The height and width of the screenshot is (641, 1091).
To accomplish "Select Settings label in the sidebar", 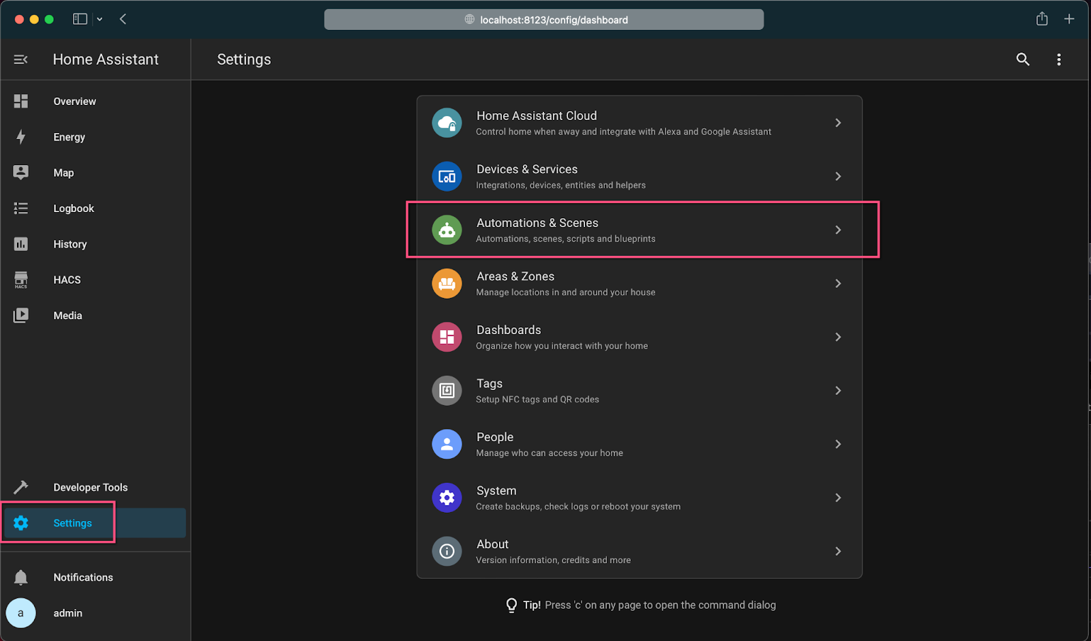I will tap(72, 523).
